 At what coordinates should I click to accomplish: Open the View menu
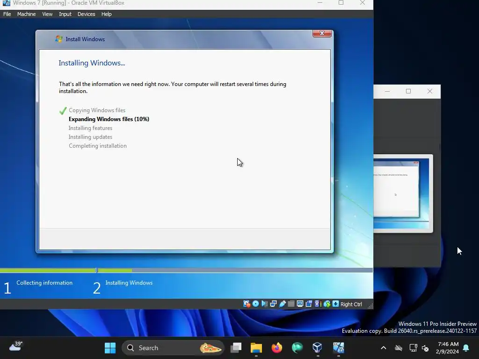coord(47,14)
